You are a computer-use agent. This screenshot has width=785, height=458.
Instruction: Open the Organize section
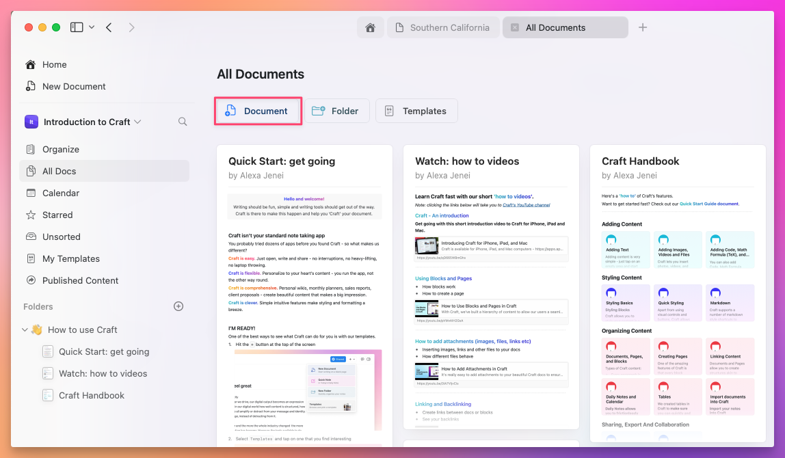59,149
